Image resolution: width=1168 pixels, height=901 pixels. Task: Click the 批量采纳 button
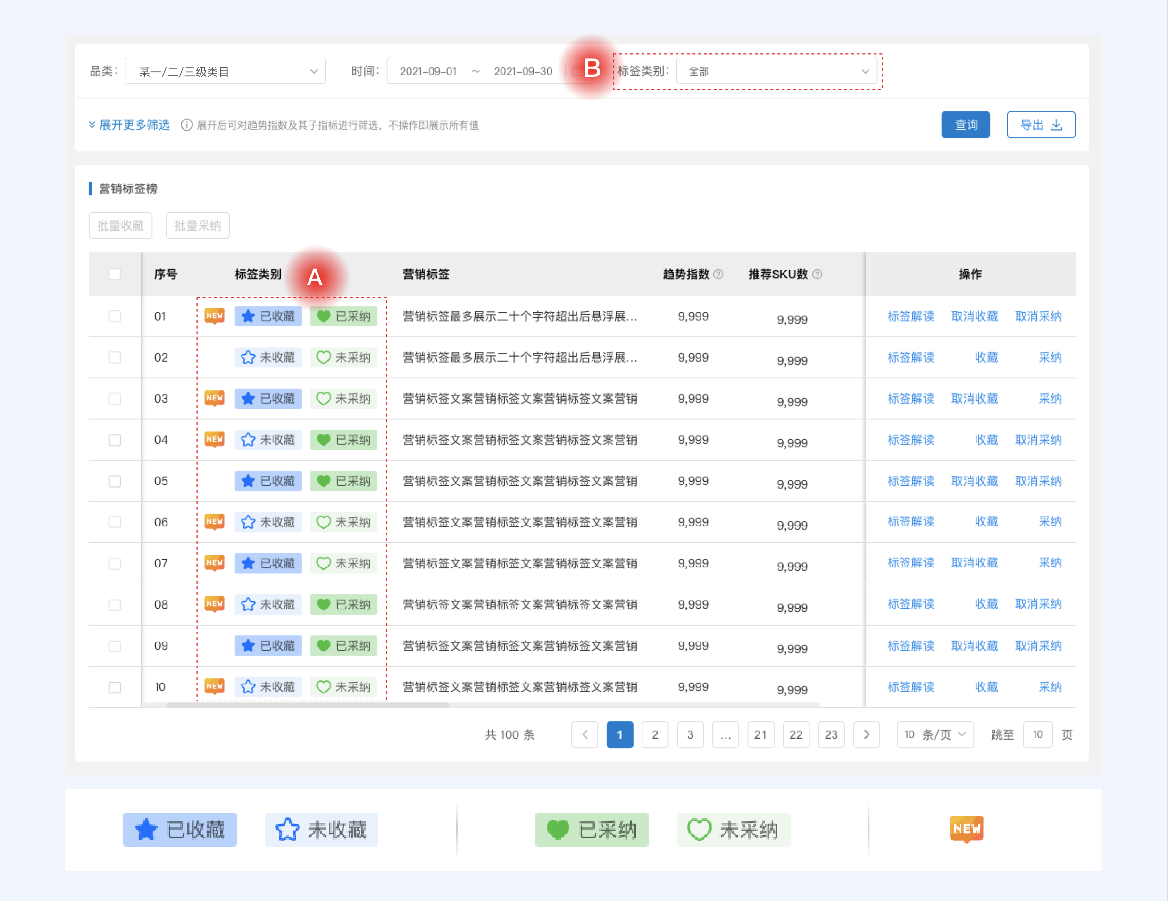pyautogui.click(x=197, y=225)
